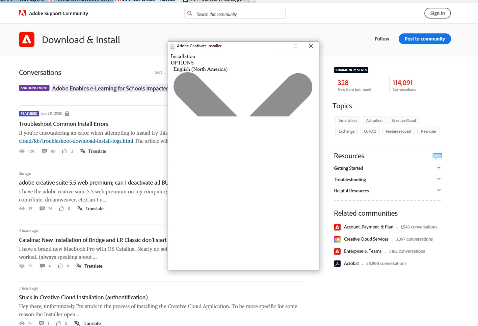Select the New user topic tag

coord(428,131)
